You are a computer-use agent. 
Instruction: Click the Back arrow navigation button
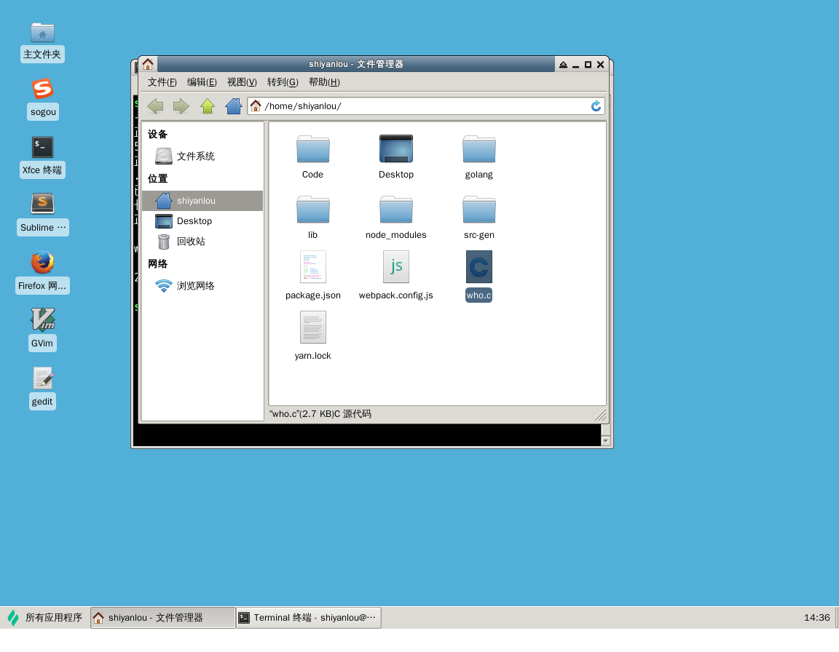click(x=155, y=106)
